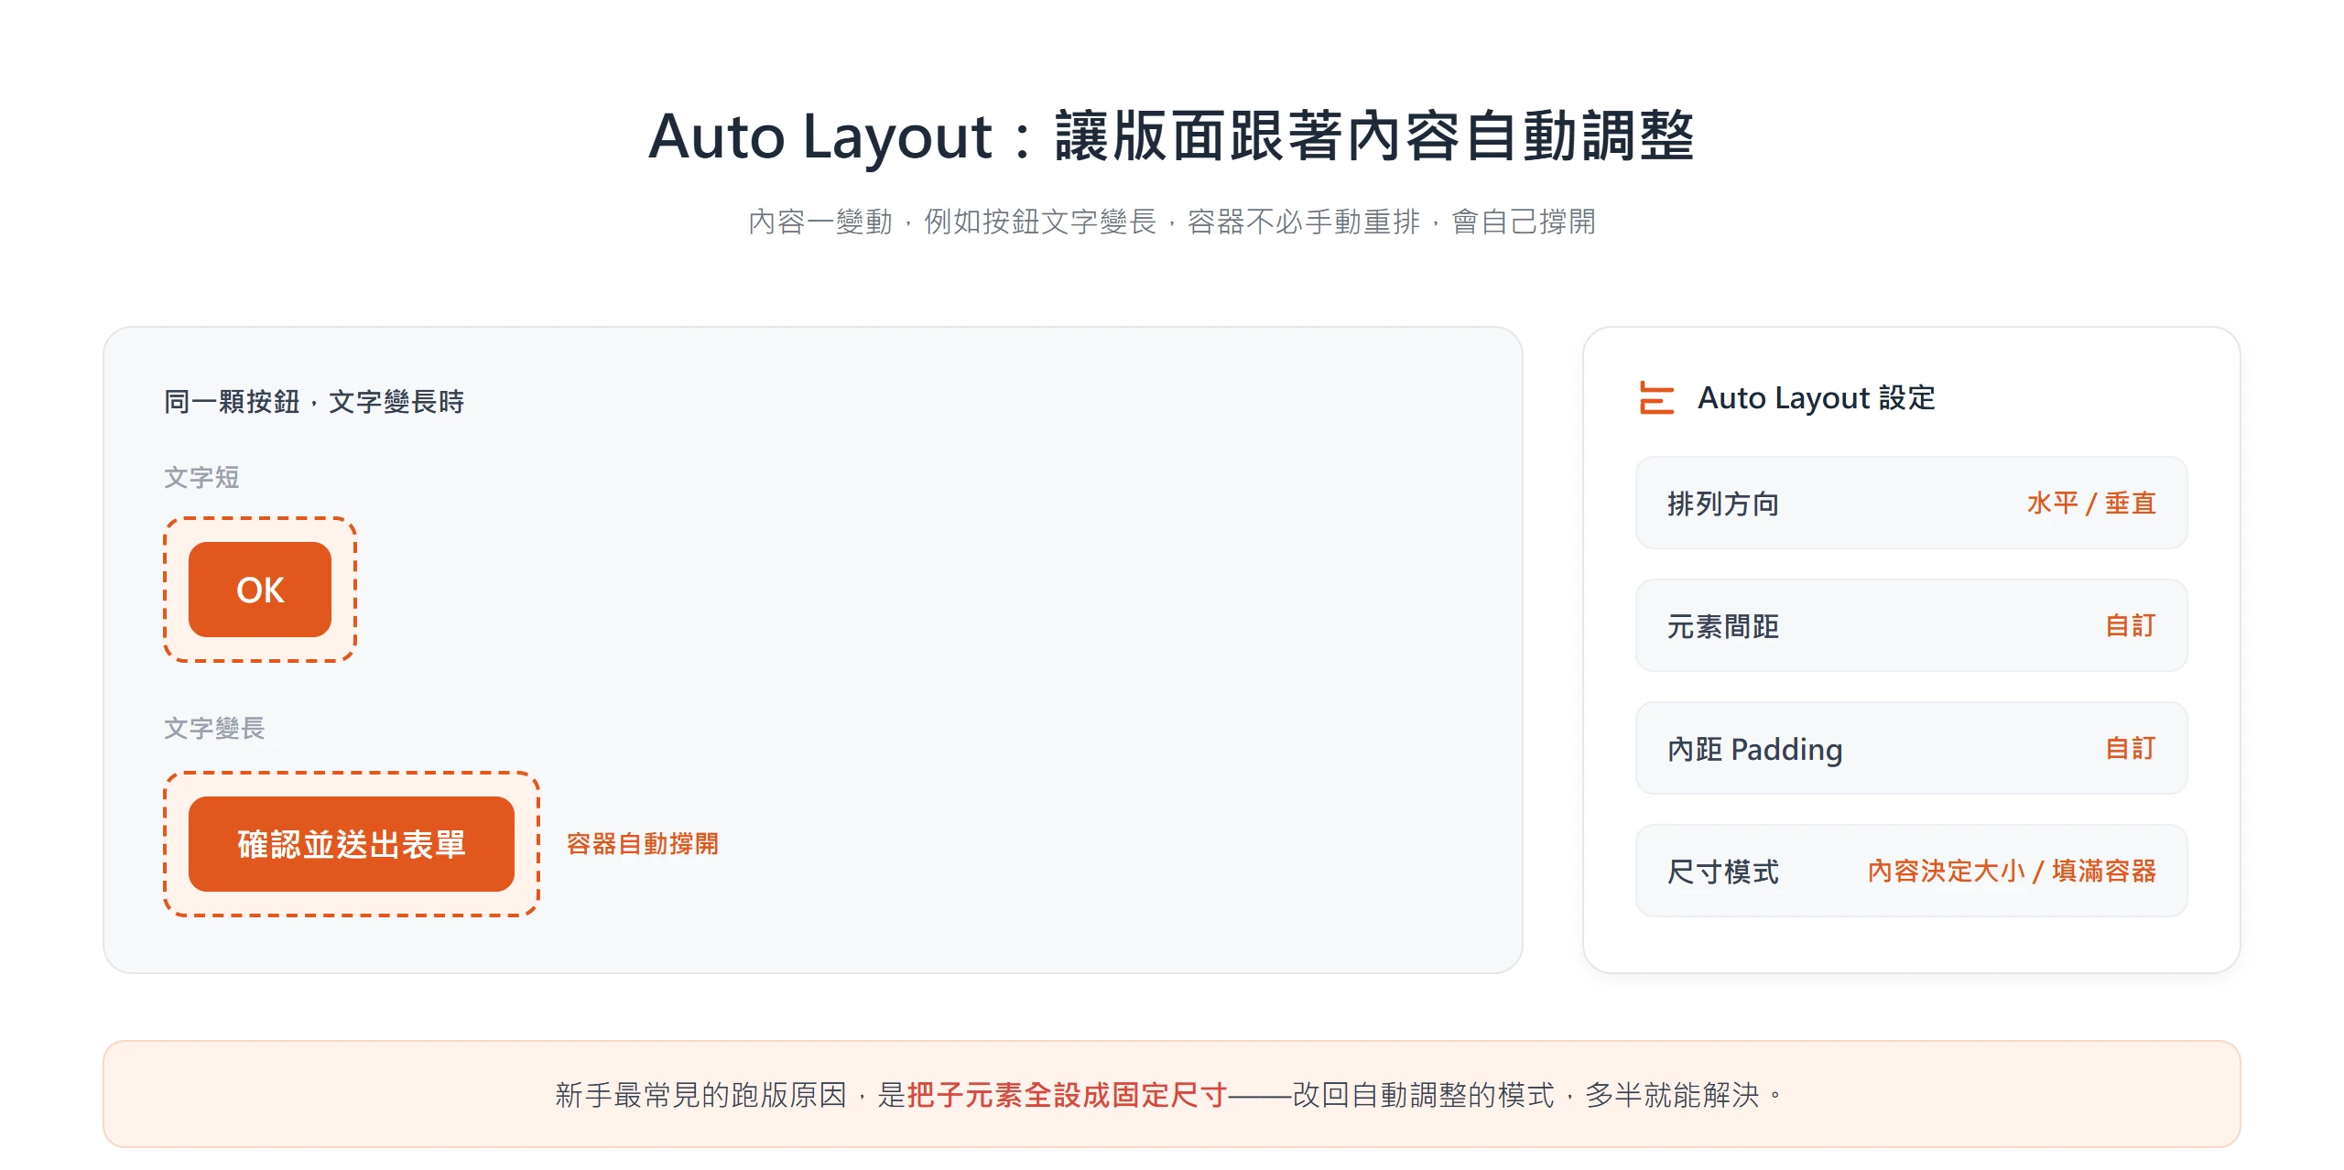The height and width of the screenshot is (1170, 2344).
Task: Click the subtitle beginning 內容一變動
Action: (1171, 222)
